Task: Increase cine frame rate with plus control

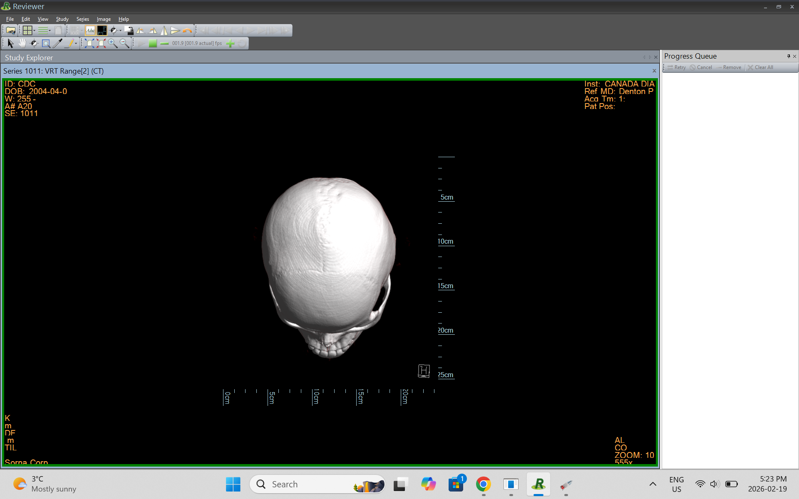Action: pos(230,43)
